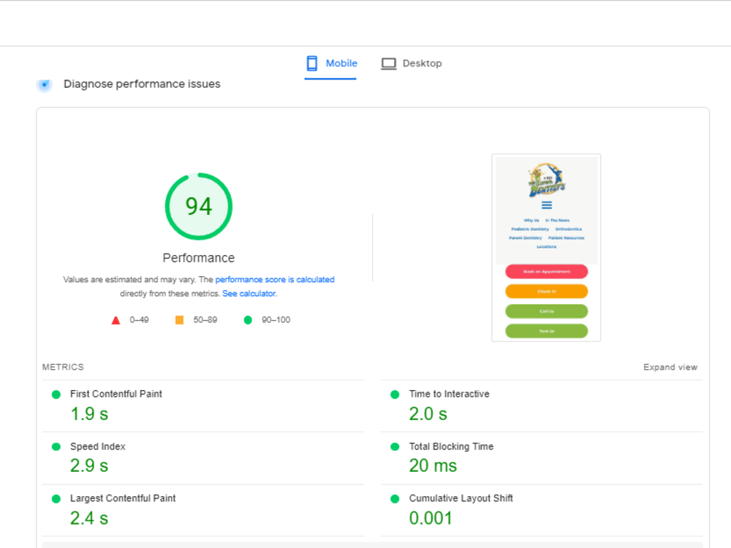Click the Total Blocking Time metric label
This screenshot has height=548, width=731.
451,446
